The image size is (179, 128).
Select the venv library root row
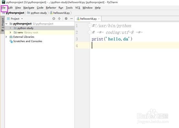[x=40, y=32]
